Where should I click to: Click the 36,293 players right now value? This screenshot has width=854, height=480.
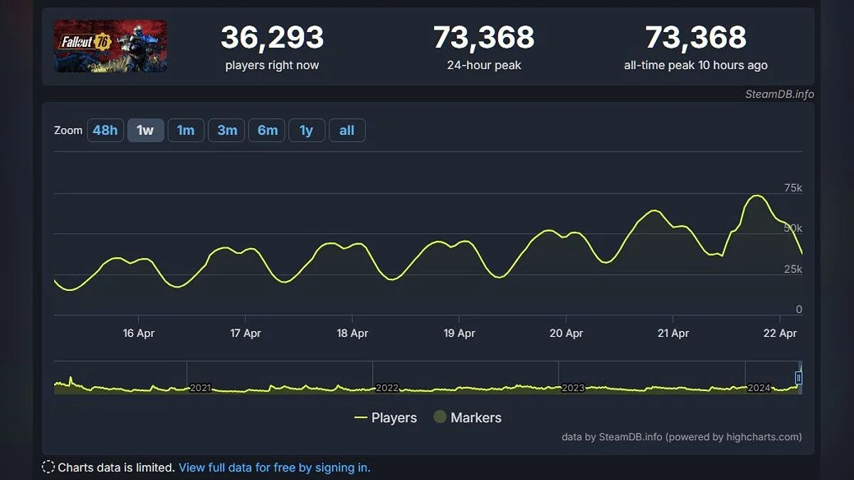272,37
